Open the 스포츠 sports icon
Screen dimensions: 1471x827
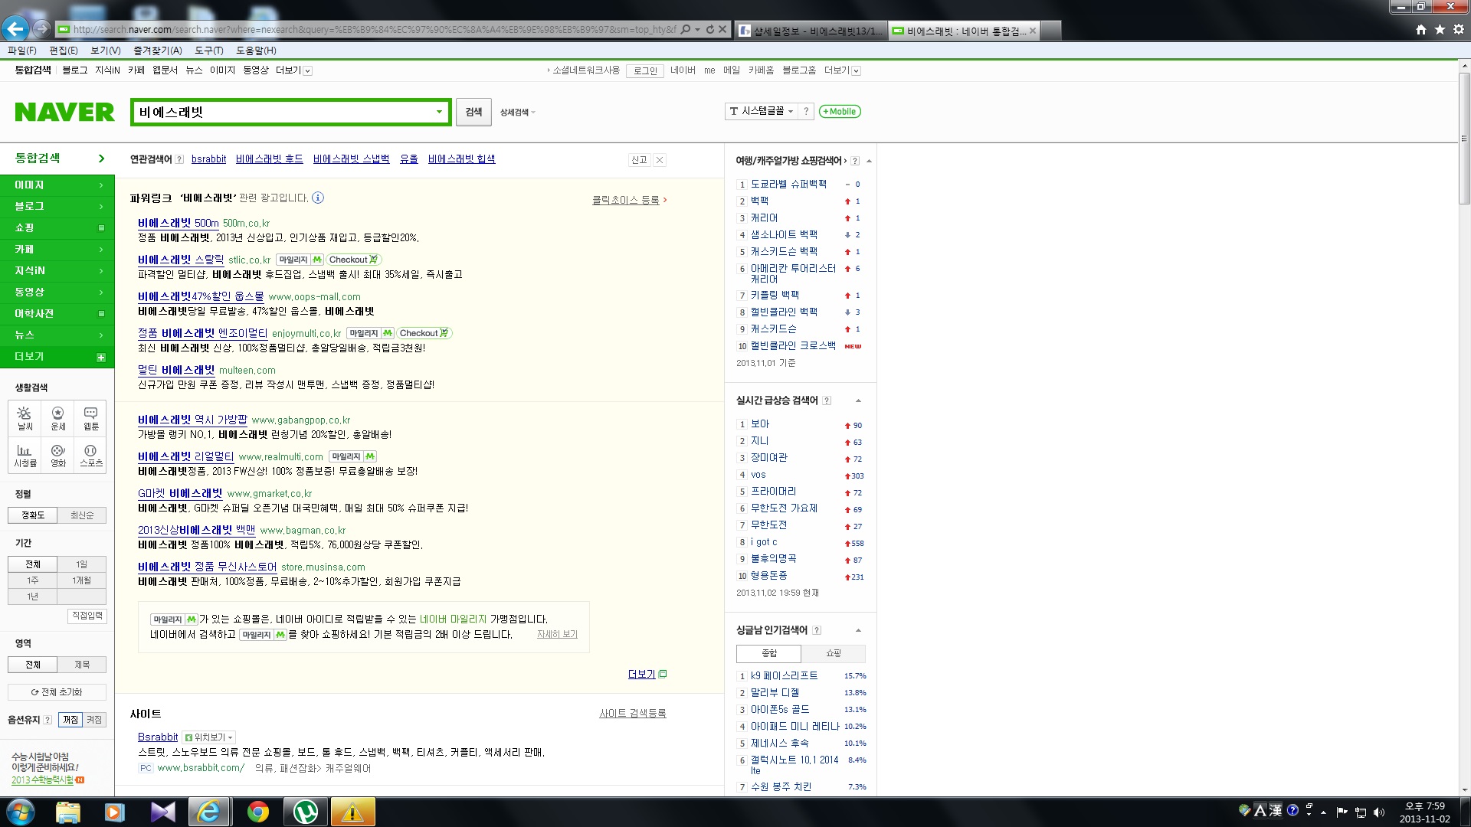coord(90,456)
